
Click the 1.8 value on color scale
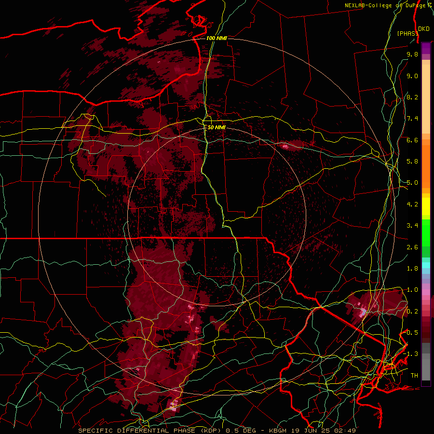412,269
